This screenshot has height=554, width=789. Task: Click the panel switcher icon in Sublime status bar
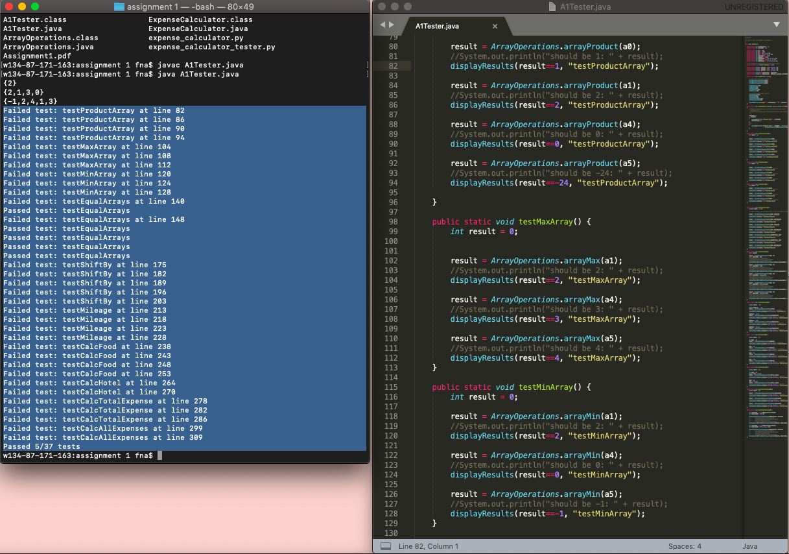click(385, 546)
